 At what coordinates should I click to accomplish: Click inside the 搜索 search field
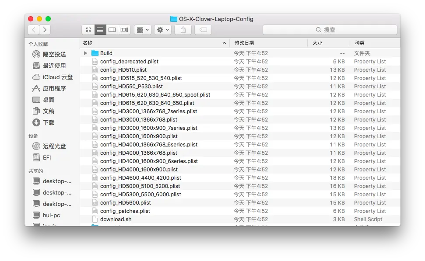pos(329,29)
